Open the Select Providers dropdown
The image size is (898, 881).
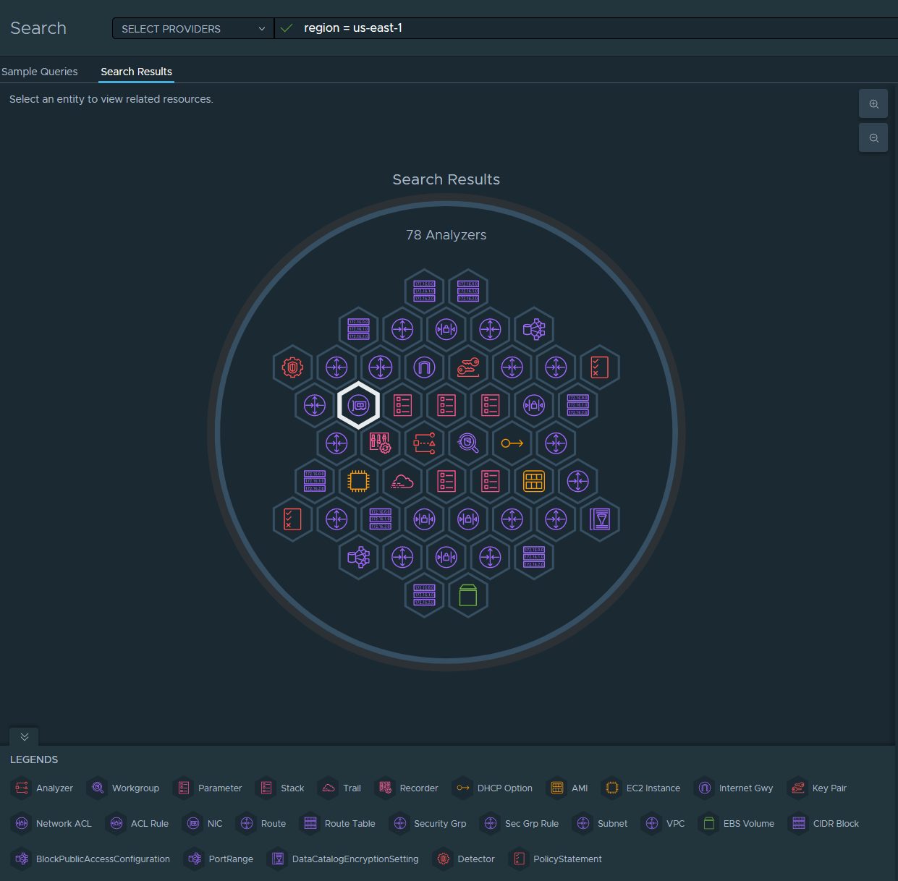pyautogui.click(x=192, y=29)
